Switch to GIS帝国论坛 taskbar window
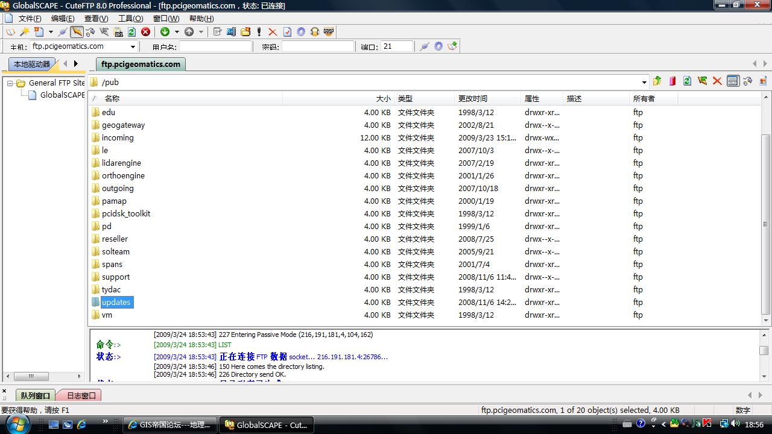The width and height of the screenshot is (772, 434). [170, 424]
